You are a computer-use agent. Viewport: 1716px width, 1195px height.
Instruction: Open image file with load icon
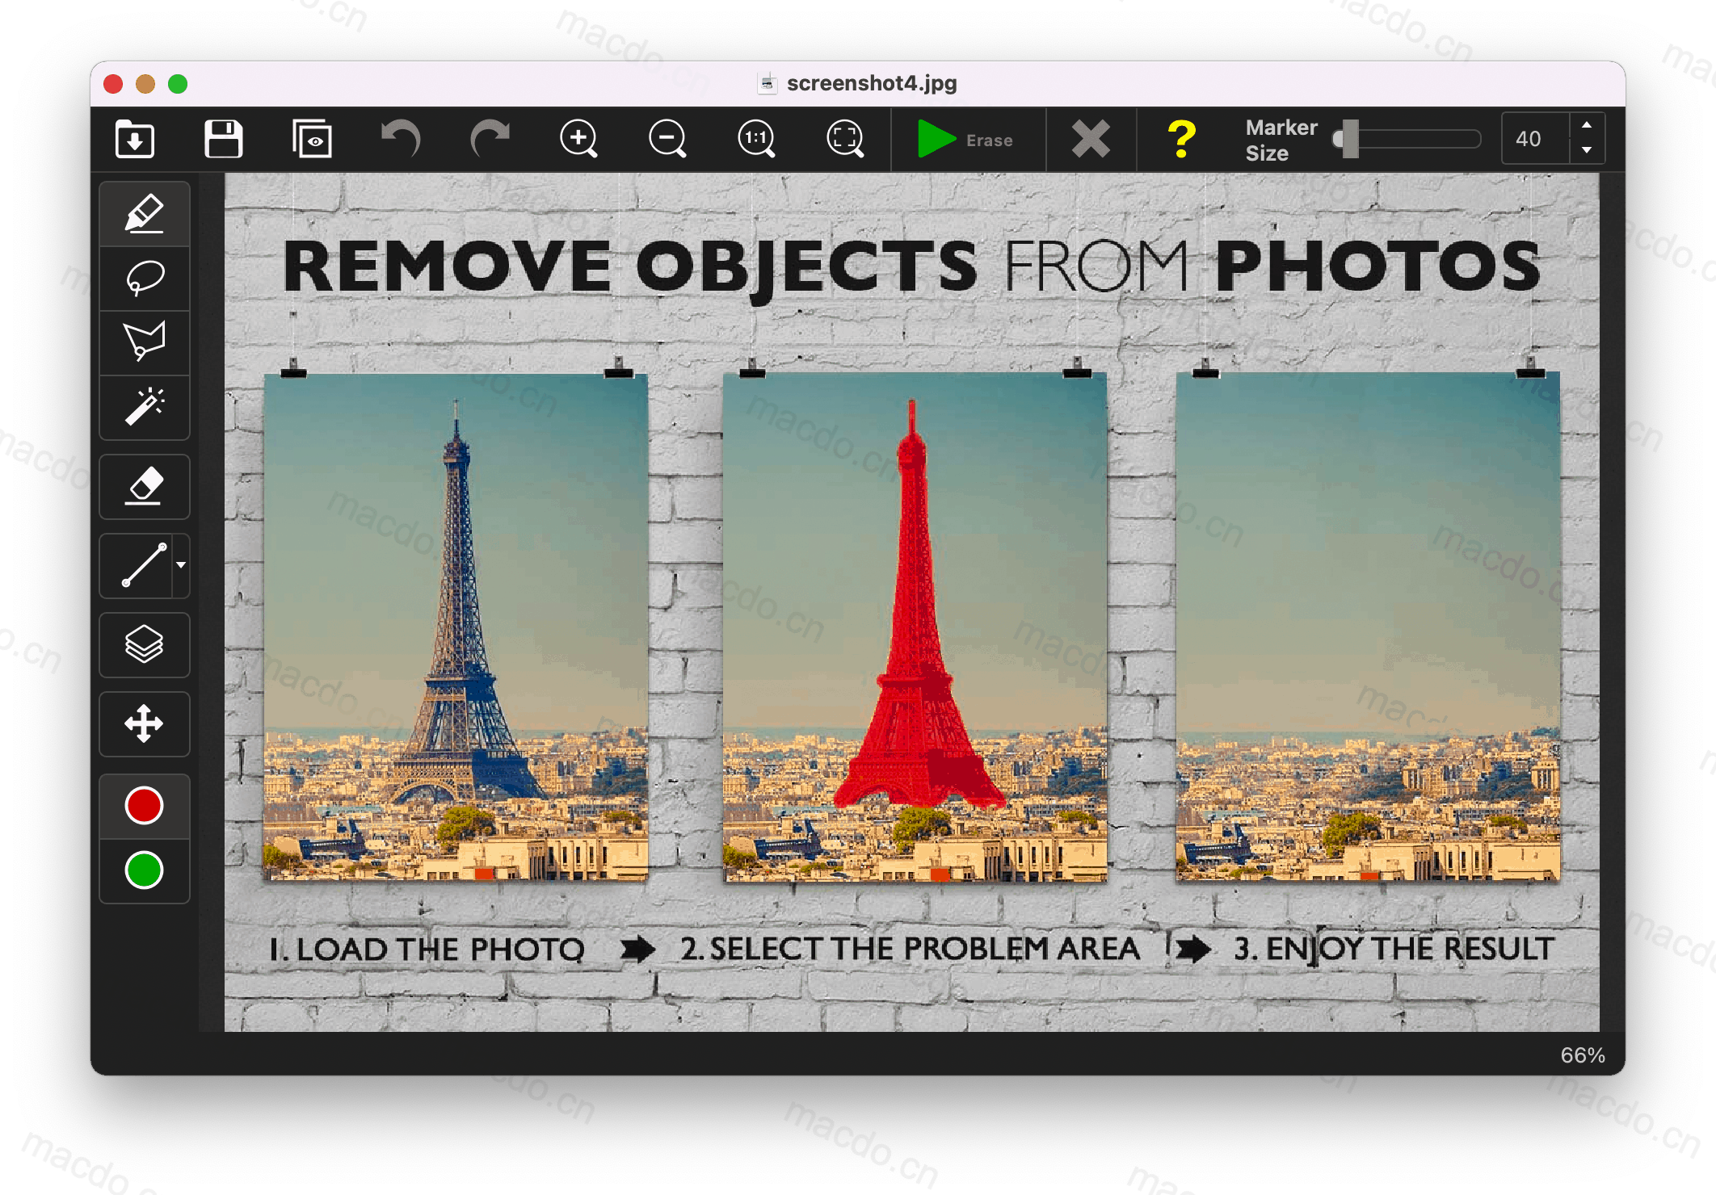point(135,139)
